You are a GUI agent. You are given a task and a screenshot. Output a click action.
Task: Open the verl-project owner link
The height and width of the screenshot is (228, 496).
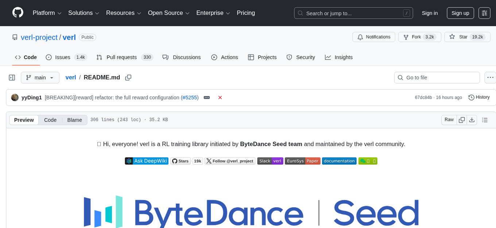point(39,37)
